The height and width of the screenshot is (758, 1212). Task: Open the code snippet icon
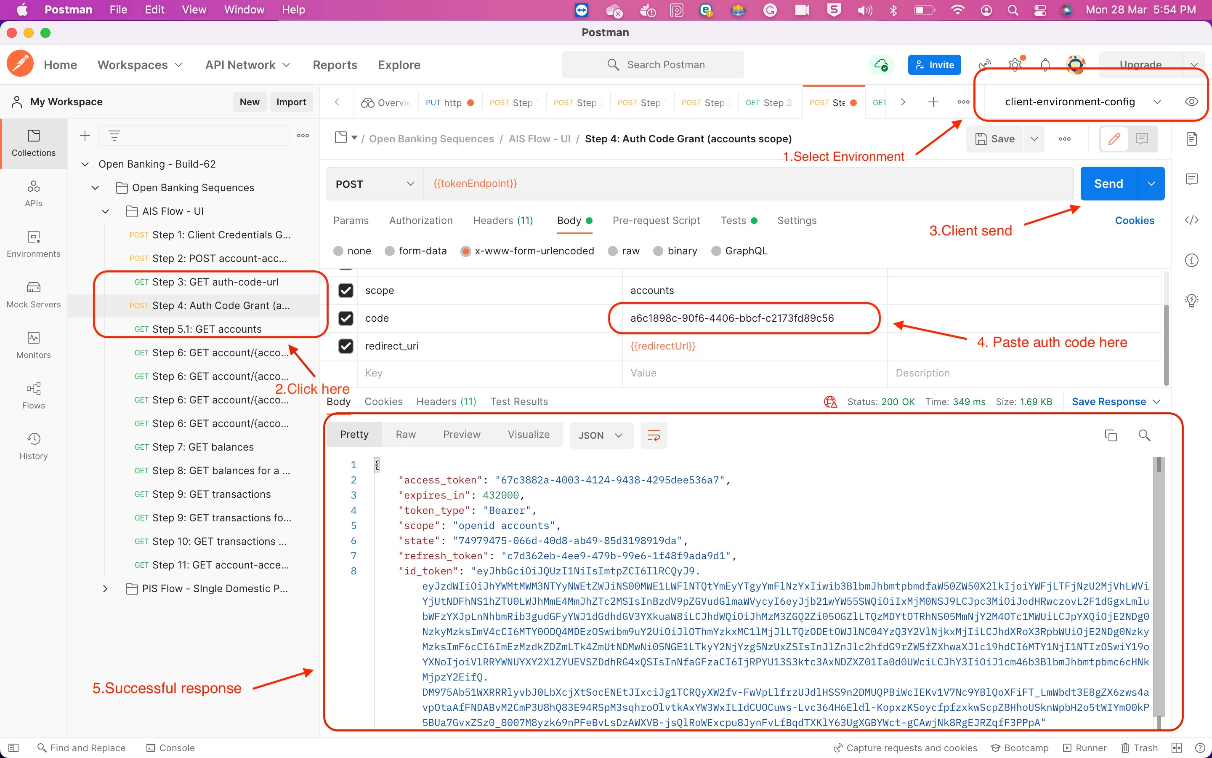coord(1192,219)
